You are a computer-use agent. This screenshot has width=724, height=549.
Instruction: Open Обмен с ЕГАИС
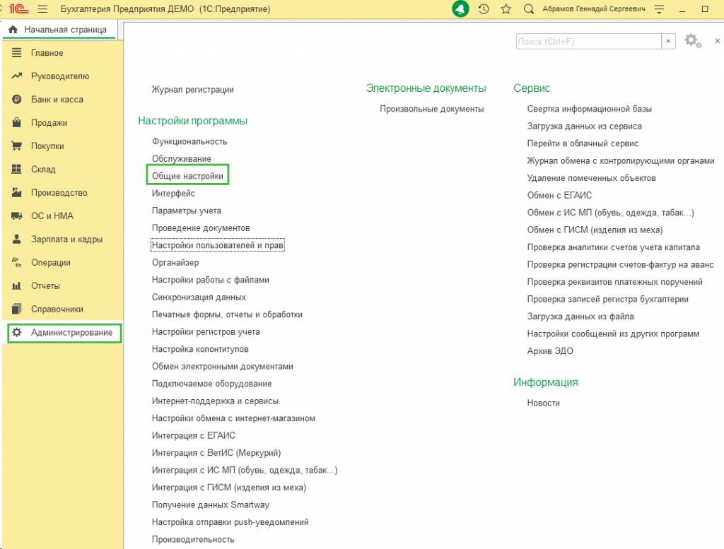(559, 195)
